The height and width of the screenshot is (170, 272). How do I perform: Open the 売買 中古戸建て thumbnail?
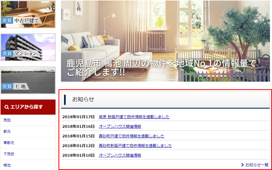click(28, 14)
